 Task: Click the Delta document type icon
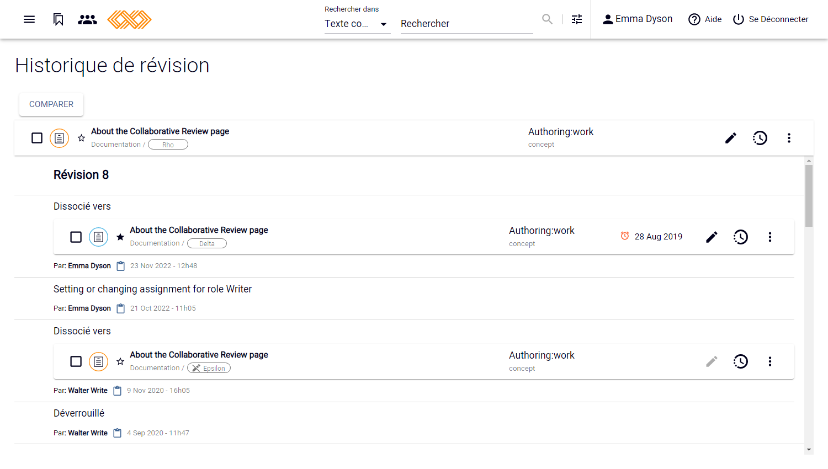pyautogui.click(x=98, y=237)
